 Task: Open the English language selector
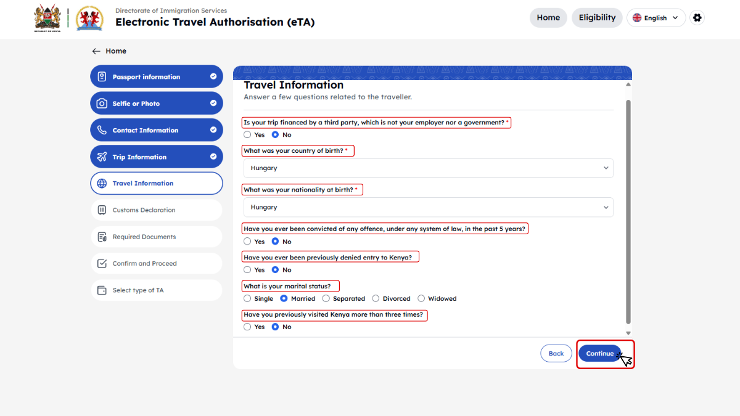click(x=656, y=18)
